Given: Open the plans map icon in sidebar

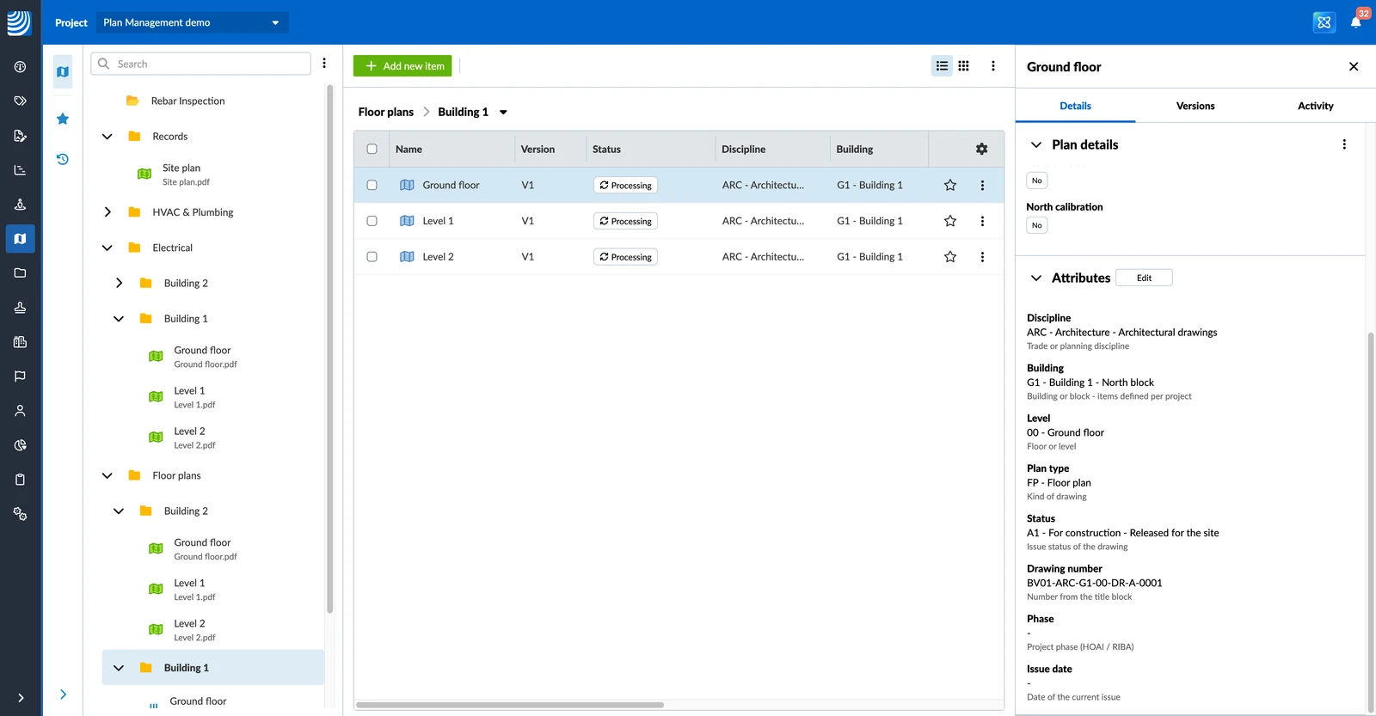Looking at the screenshot, I should pos(20,239).
